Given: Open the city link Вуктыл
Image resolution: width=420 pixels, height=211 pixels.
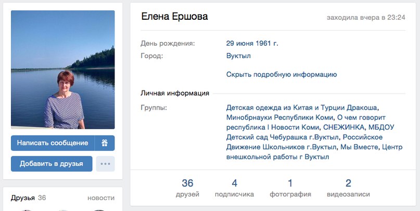Looking at the screenshot, I should pyautogui.click(x=237, y=56).
